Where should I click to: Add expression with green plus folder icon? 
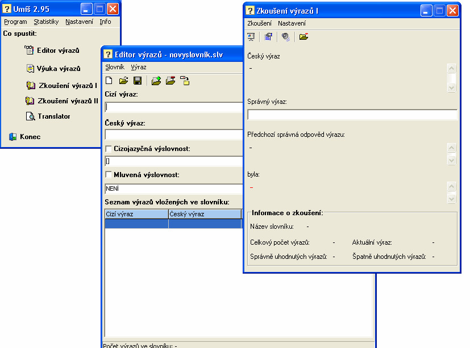(x=156, y=81)
